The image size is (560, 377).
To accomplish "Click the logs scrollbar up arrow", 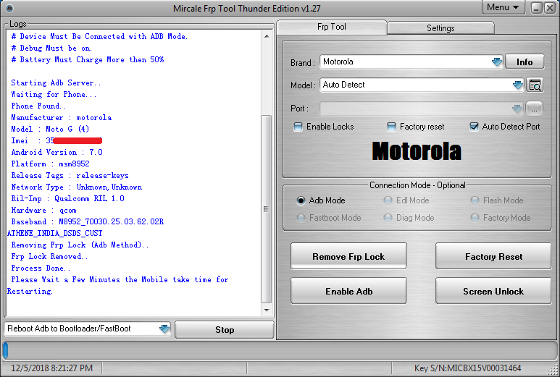I will [x=267, y=36].
